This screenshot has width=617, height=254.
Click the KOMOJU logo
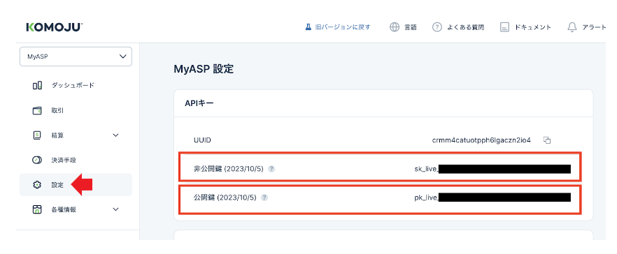[55, 27]
